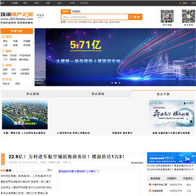Click the search magnifier icon

pyautogui.click(x=131, y=17)
